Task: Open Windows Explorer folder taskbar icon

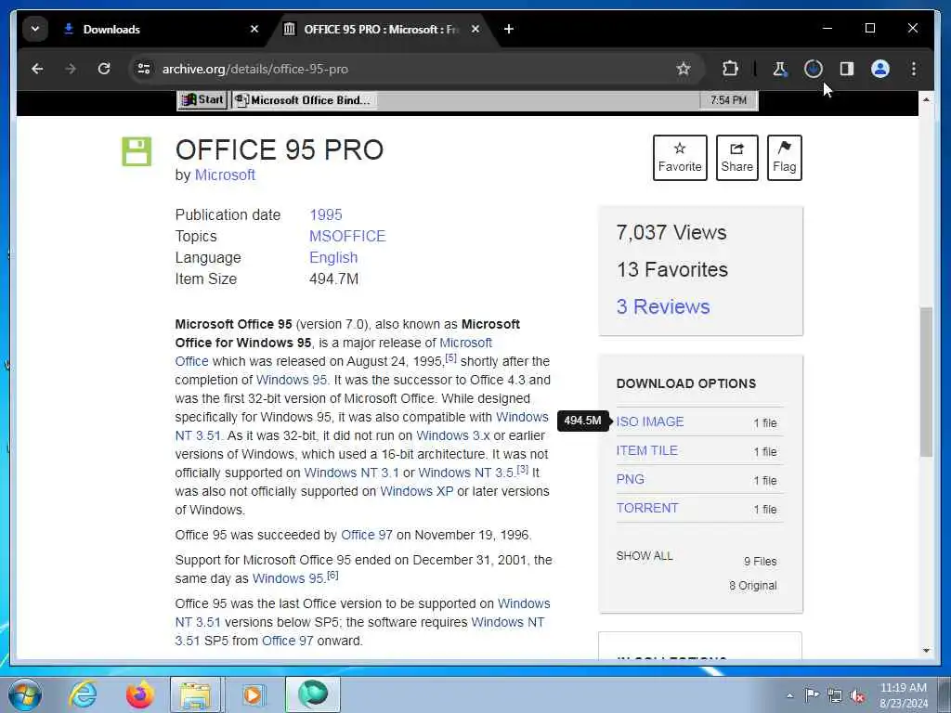Action: pyautogui.click(x=195, y=694)
